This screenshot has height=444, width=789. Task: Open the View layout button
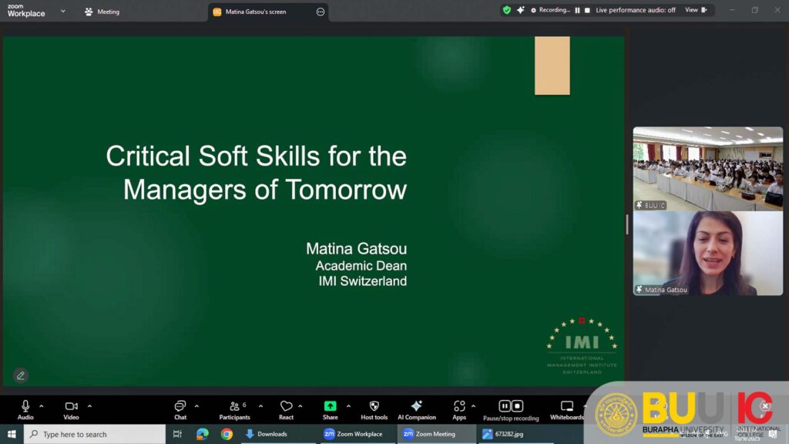(x=695, y=10)
